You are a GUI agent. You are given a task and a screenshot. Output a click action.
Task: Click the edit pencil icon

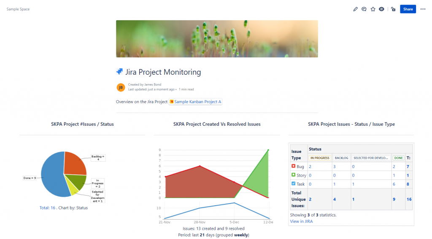[355, 9]
